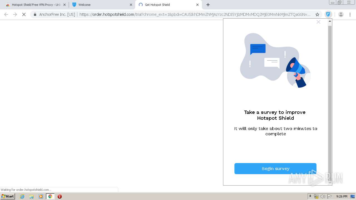
Task: Open the Chrome profile avatar menu
Action: pos(341,14)
